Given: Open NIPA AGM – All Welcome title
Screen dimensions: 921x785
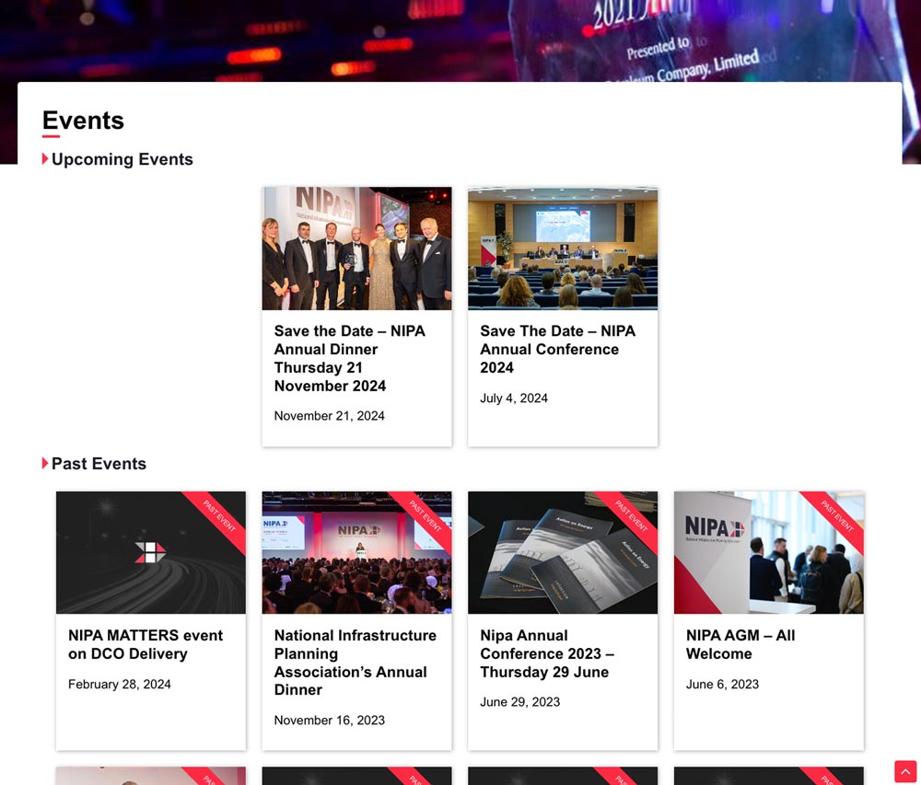Looking at the screenshot, I should [x=740, y=644].
